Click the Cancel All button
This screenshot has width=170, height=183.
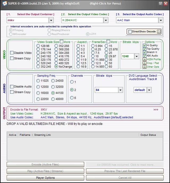pos(125,178)
